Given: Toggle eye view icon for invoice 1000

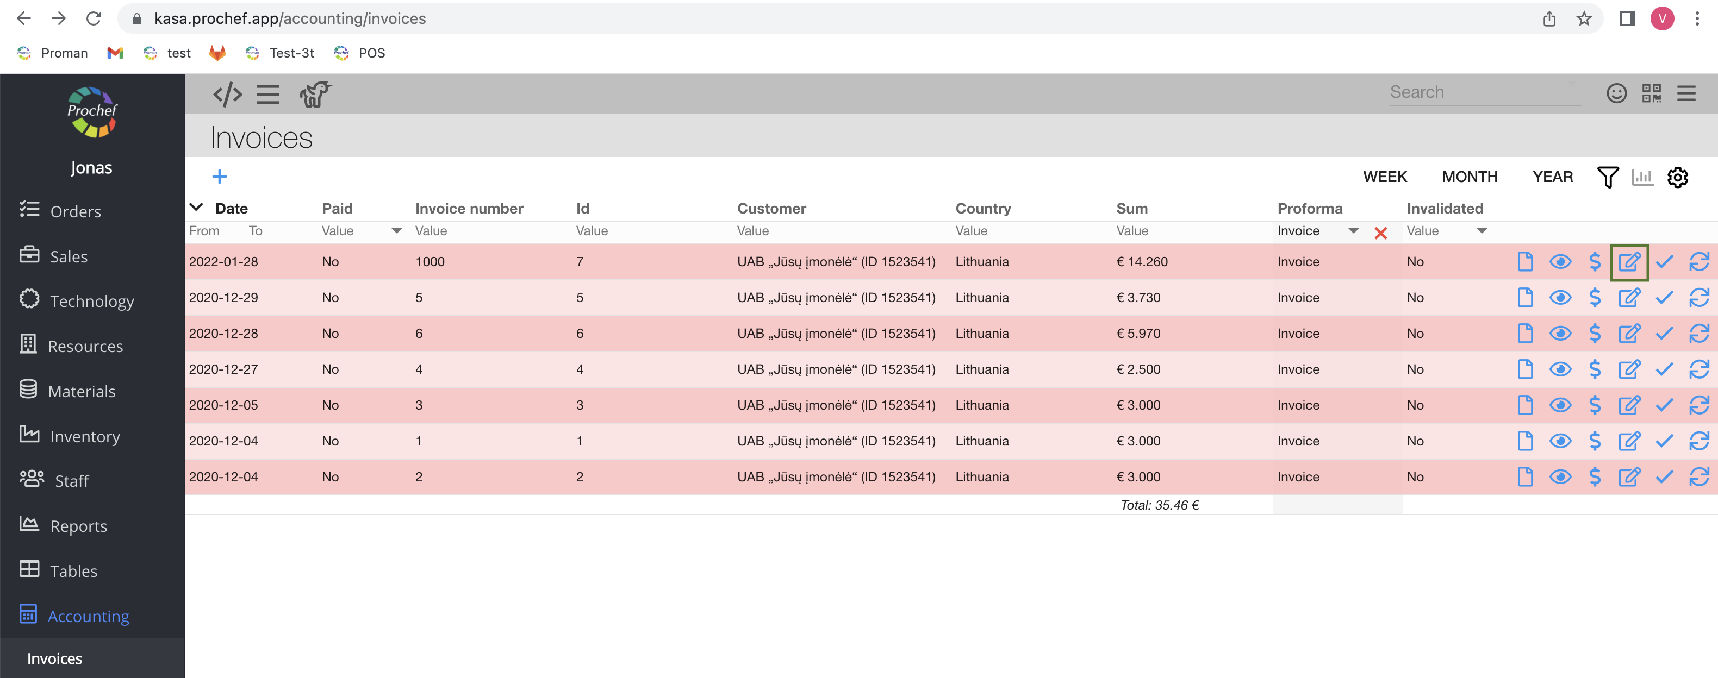Looking at the screenshot, I should 1560,262.
